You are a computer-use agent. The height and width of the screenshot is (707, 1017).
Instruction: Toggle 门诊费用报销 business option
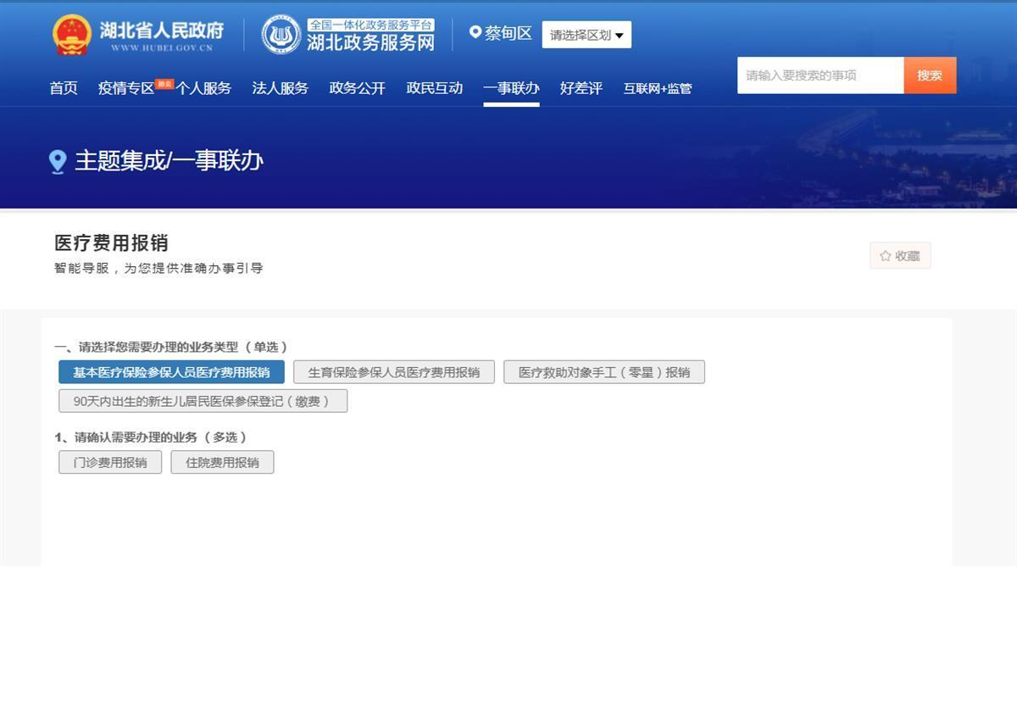pos(110,462)
